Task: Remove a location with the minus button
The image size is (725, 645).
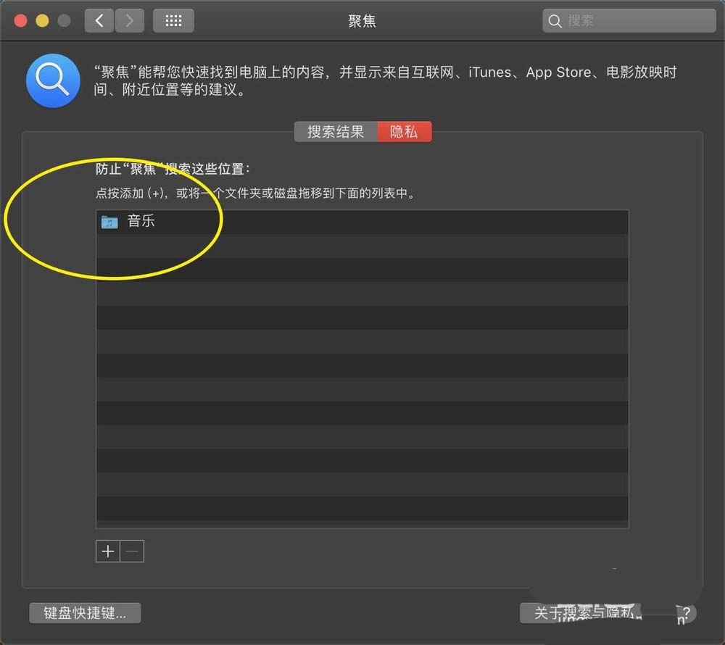Action: 132,552
